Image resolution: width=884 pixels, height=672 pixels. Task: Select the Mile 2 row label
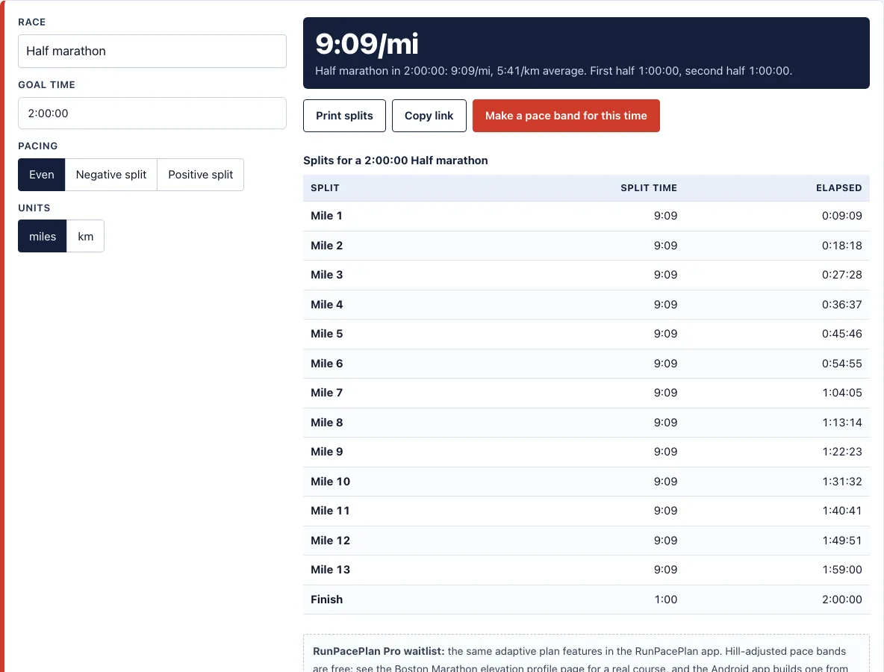tap(326, 246)
